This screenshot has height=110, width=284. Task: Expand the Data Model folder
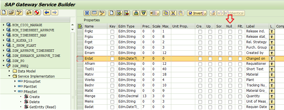[x=9, y=71]
